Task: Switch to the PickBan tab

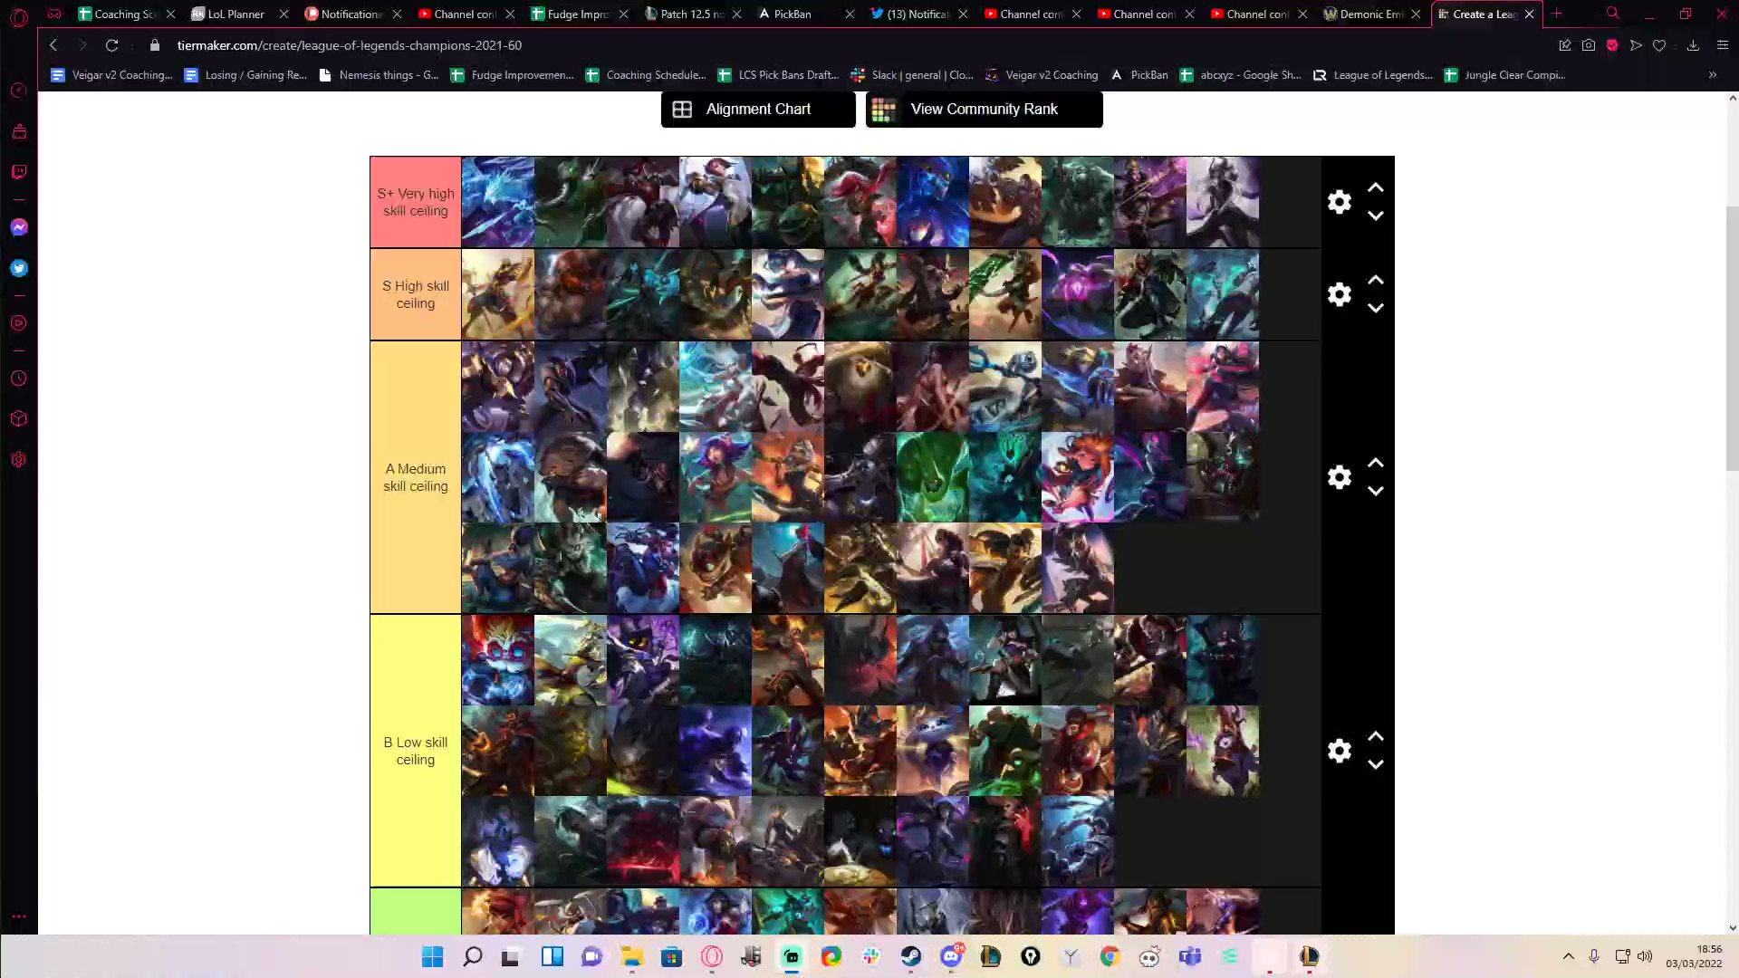Action: coord(805,14)
